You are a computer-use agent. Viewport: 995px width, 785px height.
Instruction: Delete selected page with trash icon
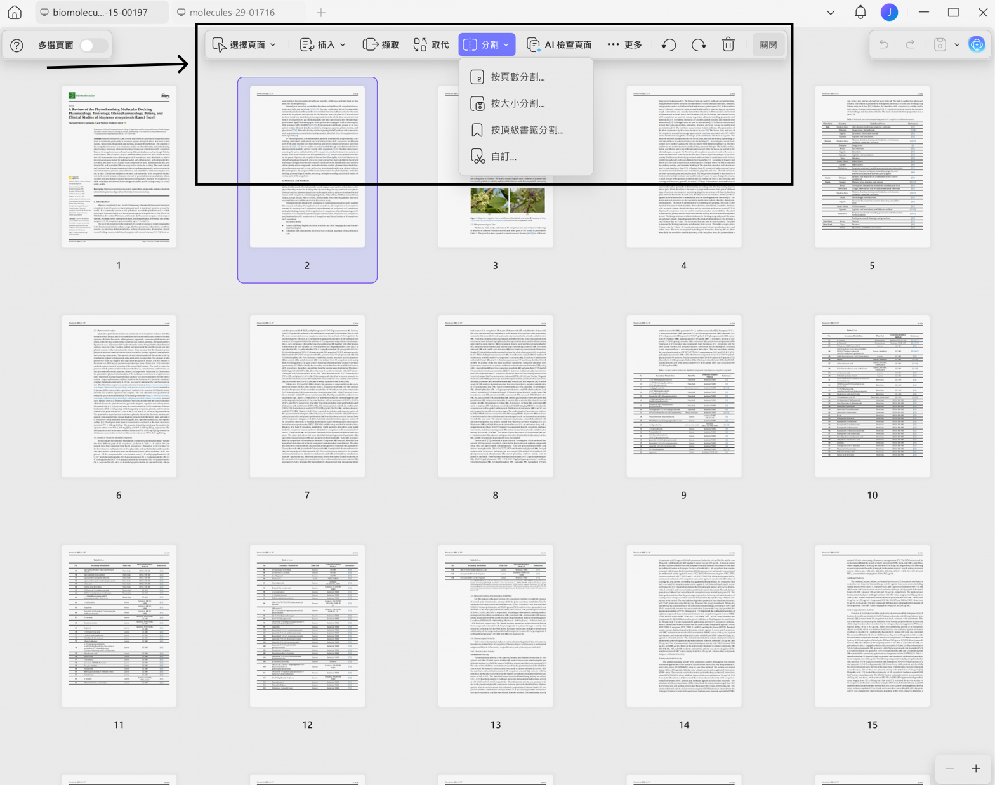click(x=728, y=44)
